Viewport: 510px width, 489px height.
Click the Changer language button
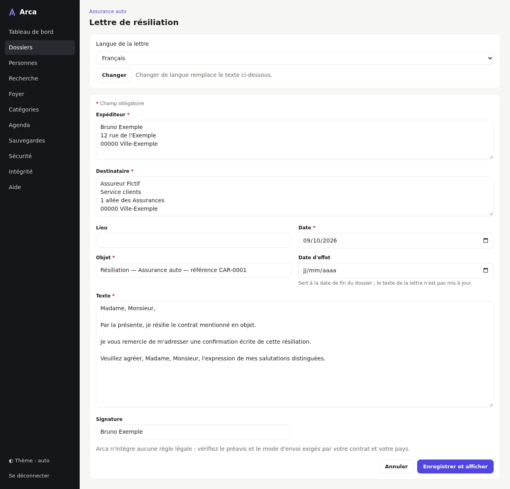click(114, 75)
